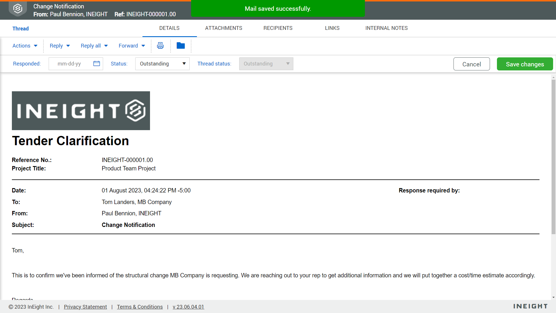The image size is (556, 313).
Task: Open the Status Outstanding combo box
Action: (162, 64)
